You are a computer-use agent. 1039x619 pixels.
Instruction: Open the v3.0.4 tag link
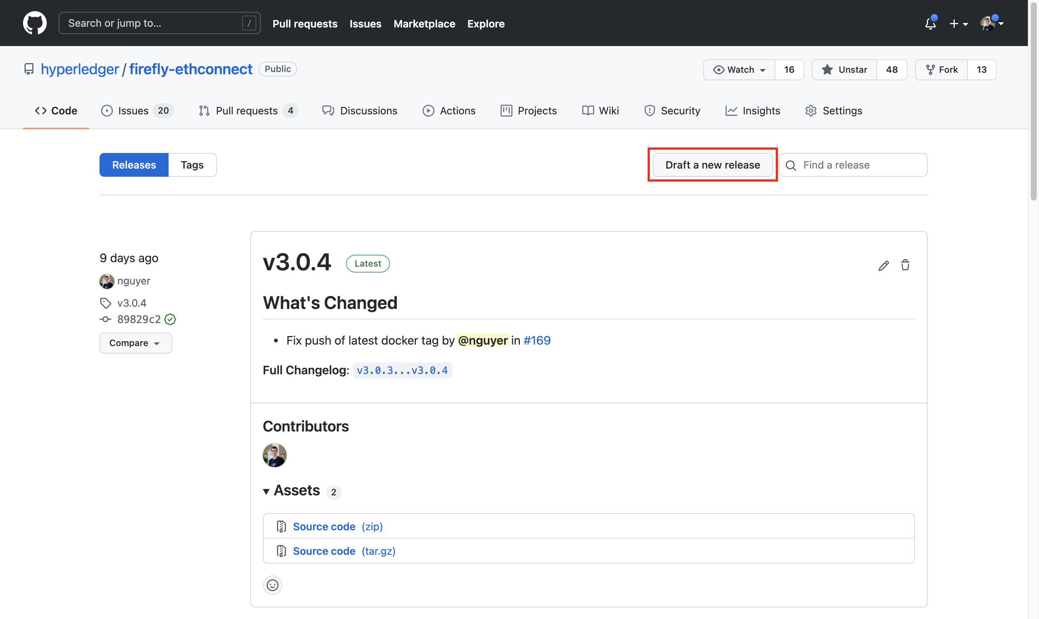pyautogui.click(x=131, y=303)
